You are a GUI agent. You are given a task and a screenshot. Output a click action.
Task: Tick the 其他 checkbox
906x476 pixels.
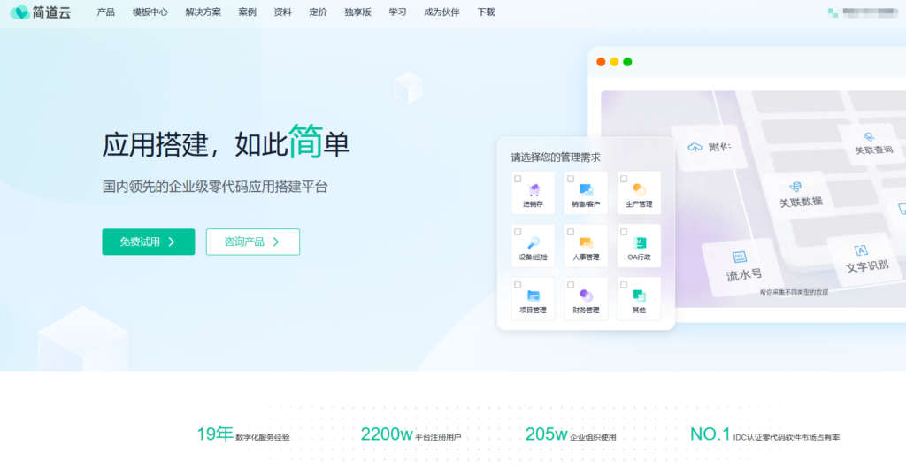(x=624, y=286)
